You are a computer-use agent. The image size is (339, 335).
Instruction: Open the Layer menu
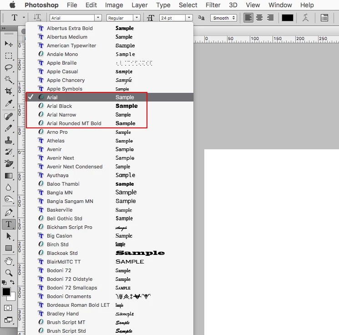[x=140, y=5]
